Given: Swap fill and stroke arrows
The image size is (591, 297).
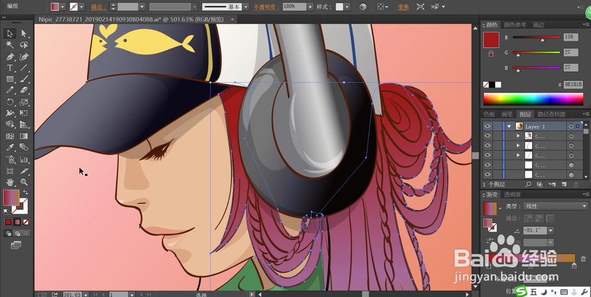Looking at the screenshot, I should click(25, 192).
